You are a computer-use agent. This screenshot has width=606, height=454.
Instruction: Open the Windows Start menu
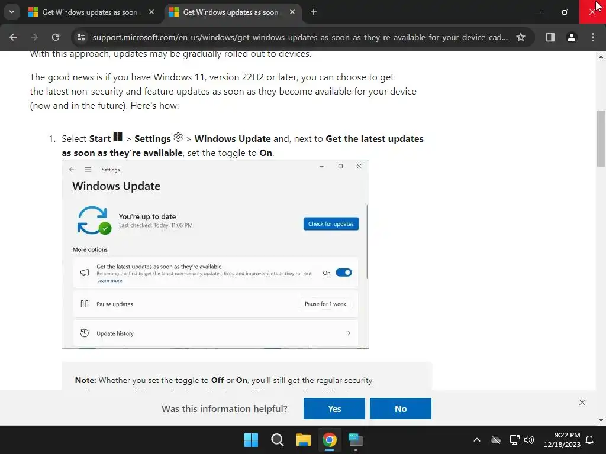(251, 440)
